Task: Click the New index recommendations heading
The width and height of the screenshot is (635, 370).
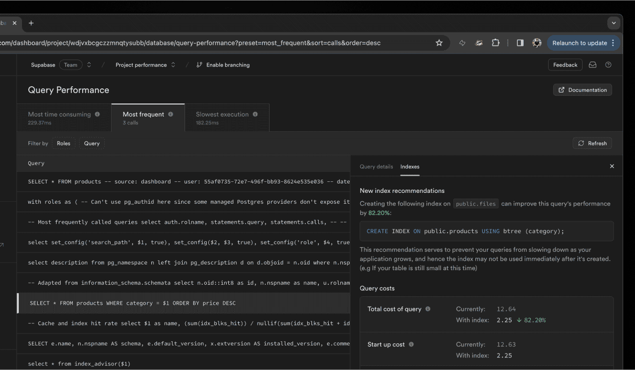Action: (402, 191)
